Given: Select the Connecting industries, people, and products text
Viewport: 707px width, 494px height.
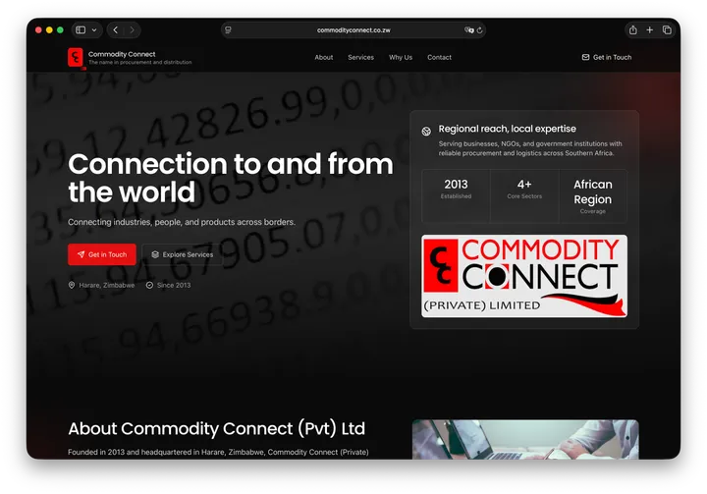Looking at the screenshot, I should click(x=182, y=222).
